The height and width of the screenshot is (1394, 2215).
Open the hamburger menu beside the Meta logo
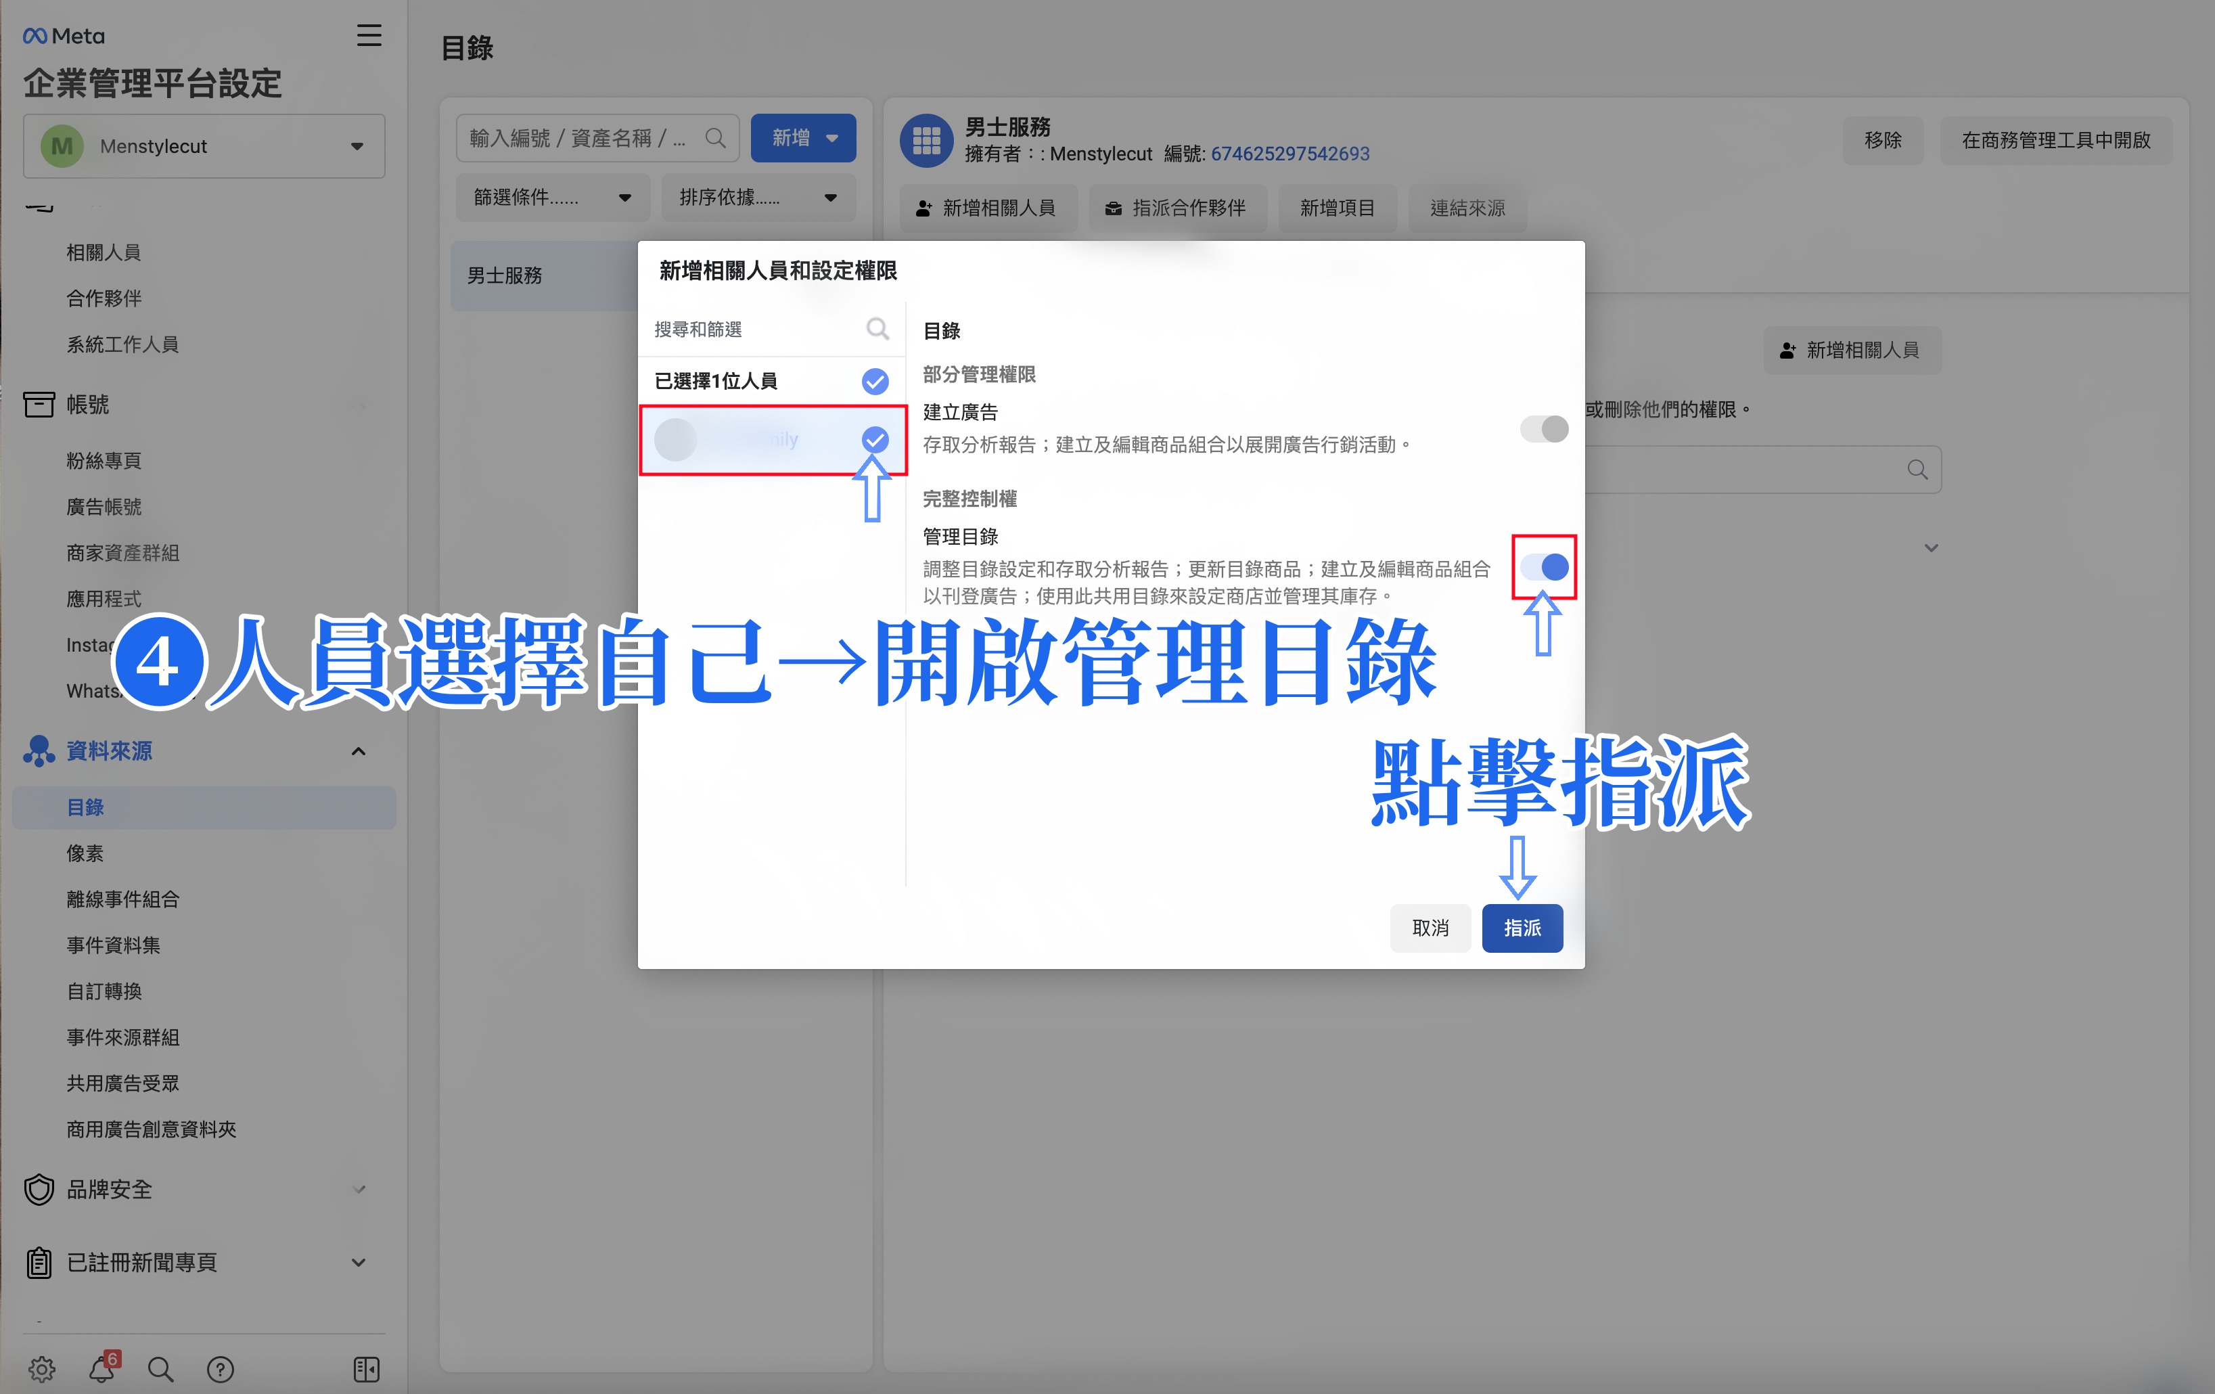369,35
